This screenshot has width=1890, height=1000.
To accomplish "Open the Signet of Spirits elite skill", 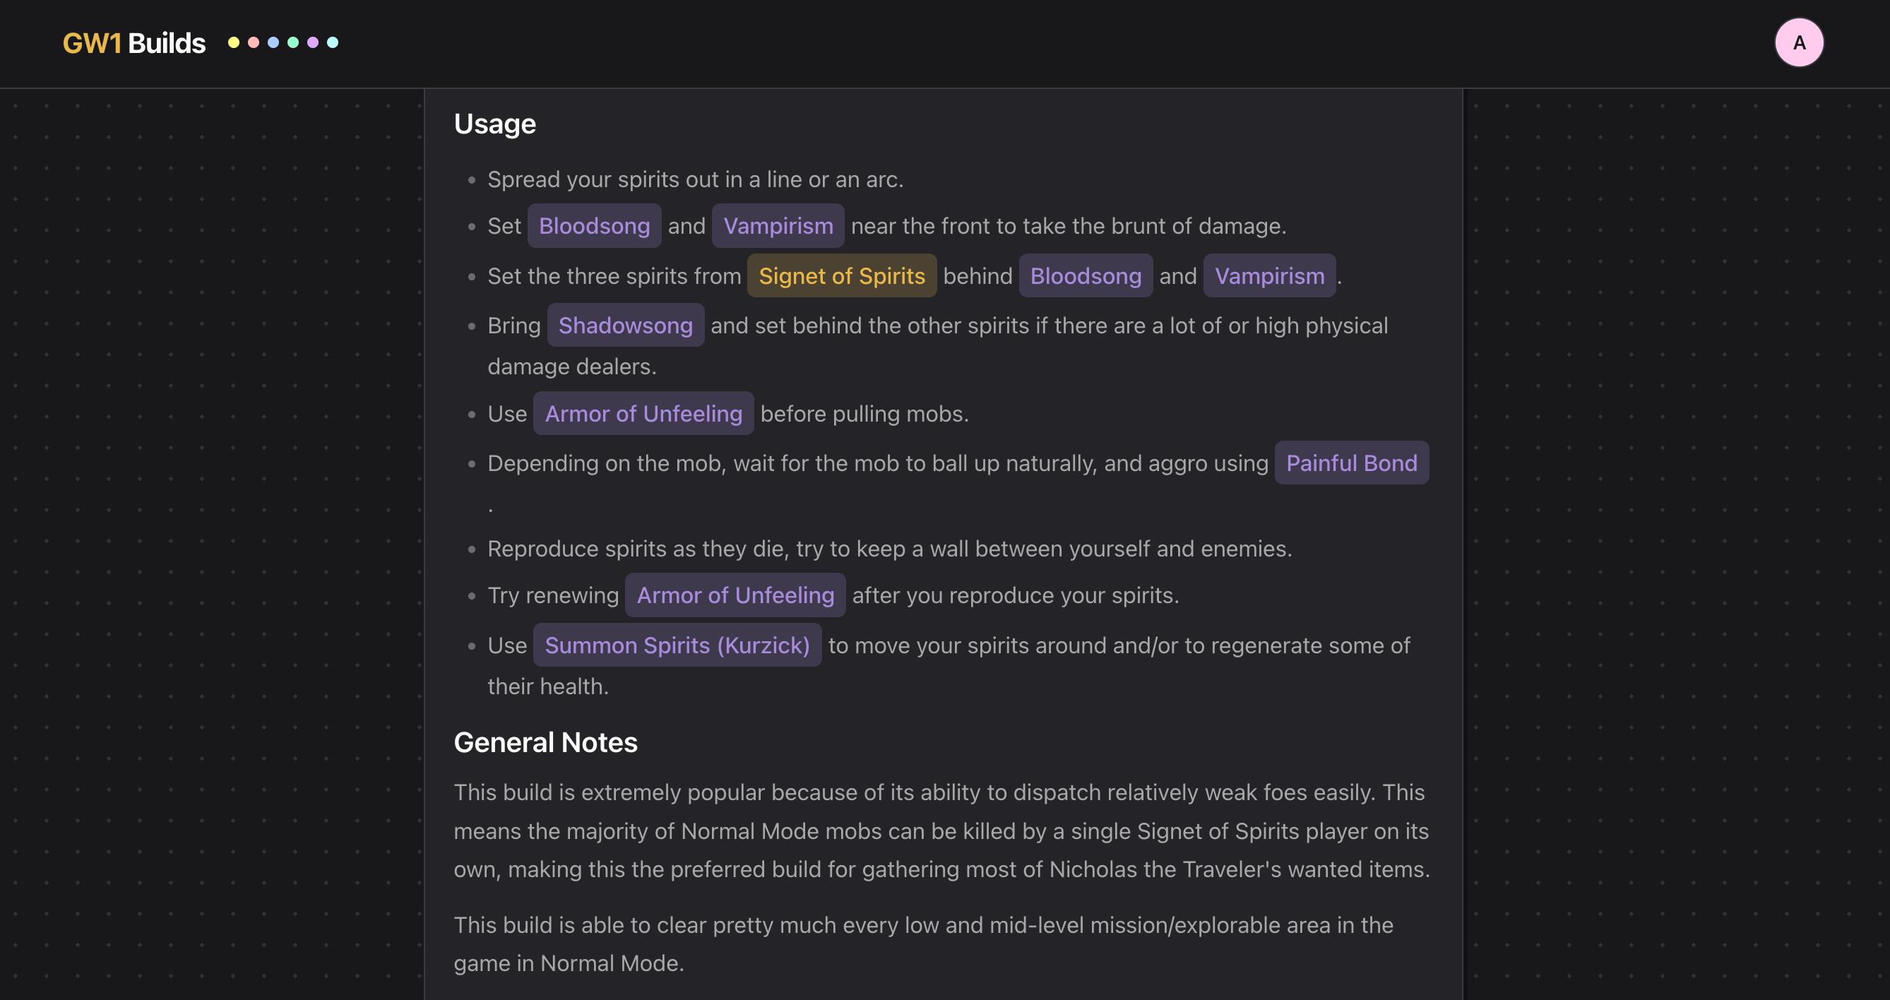I will coord(842,276).
